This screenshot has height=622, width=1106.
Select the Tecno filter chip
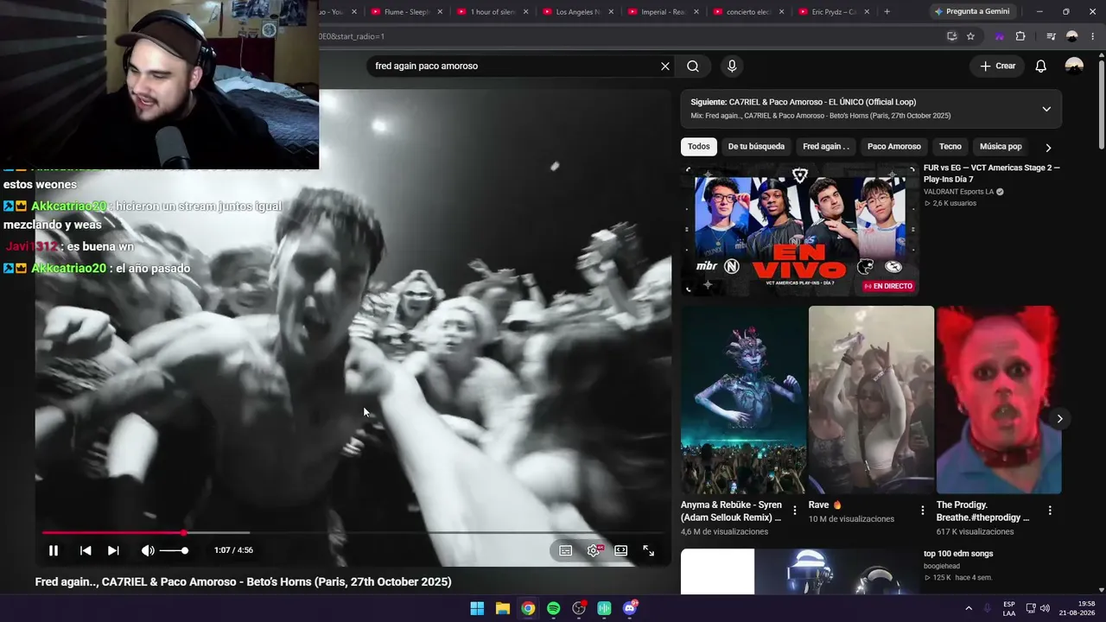(950, 147)
